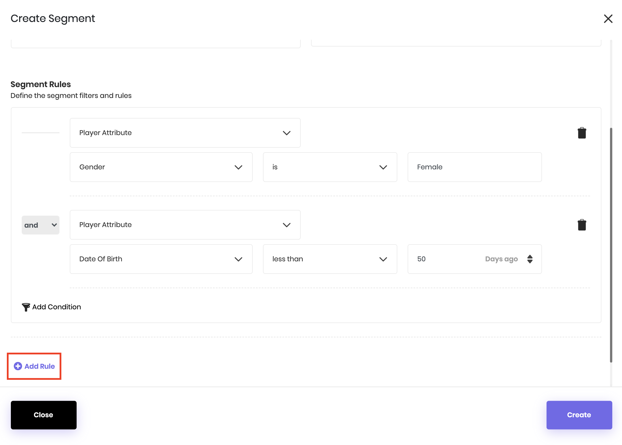Click the purple Create button
Viewport: 622px width, 445px height.
click(x=579, y=415)
